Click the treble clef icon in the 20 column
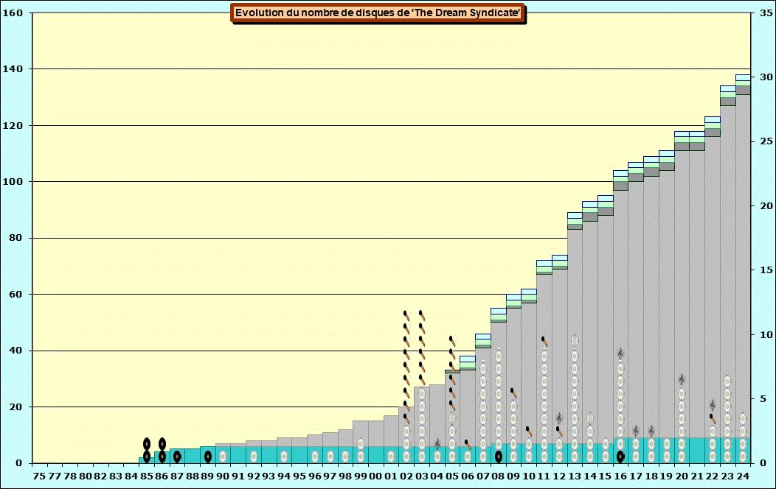This screenshot has width=776, height=489. click(x=682, y=379)
